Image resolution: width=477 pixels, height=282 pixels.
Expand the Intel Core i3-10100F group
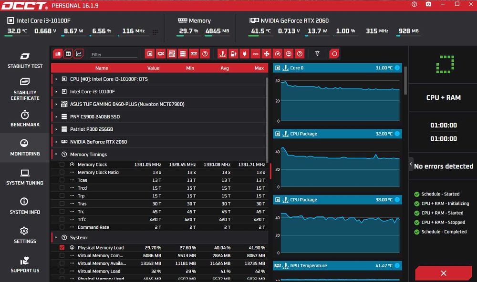(x=56, y=92)
